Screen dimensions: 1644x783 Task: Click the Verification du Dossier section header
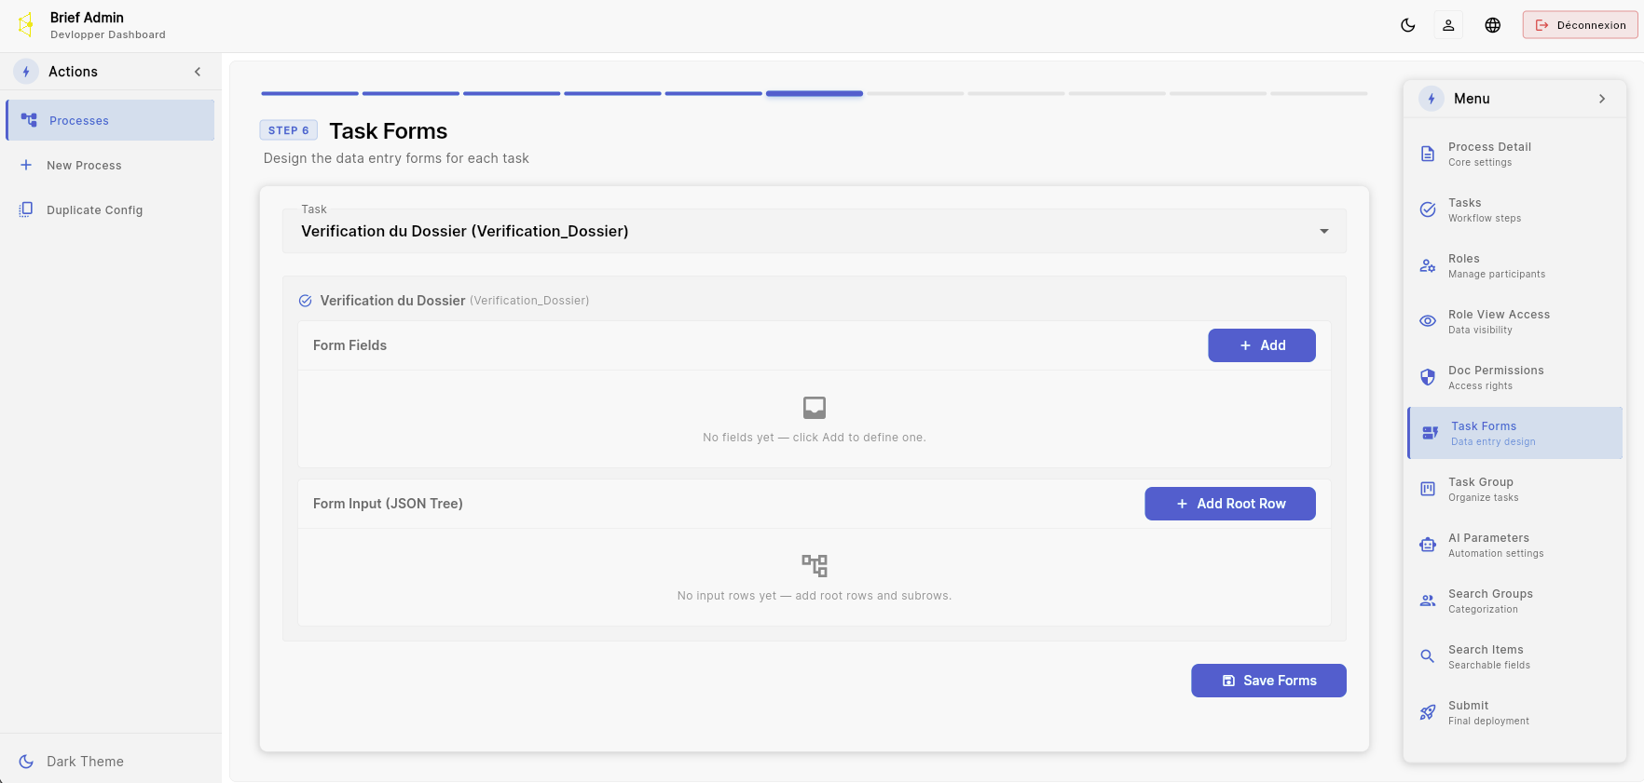[x=444, y=301]
